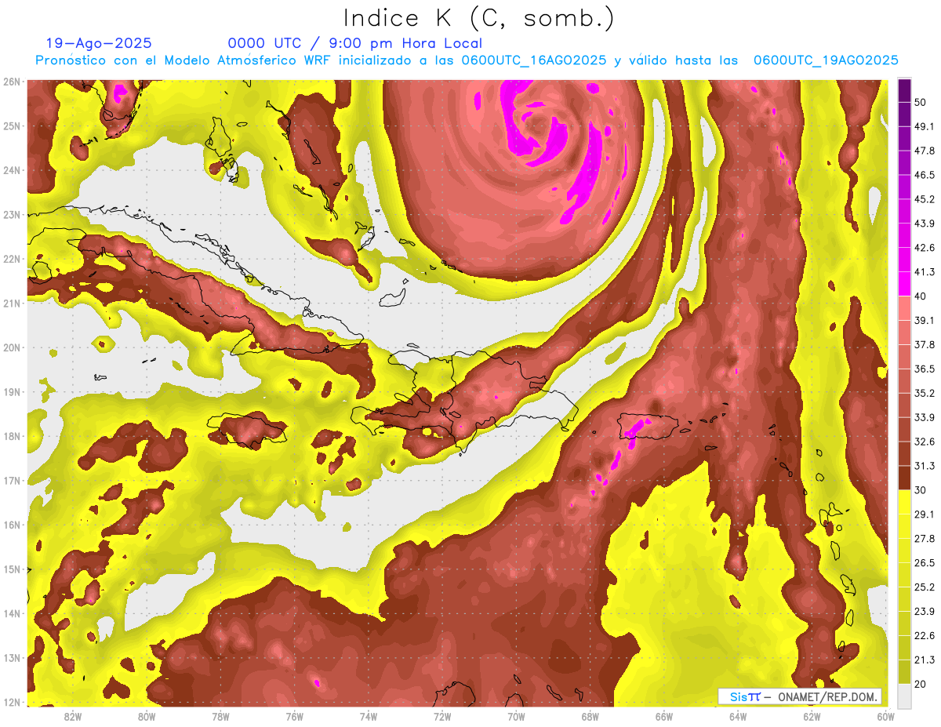The width and height of the screenshot is (941, 727).
Task: Select the legend value "33.9"
Action: [x=925, y=417]
